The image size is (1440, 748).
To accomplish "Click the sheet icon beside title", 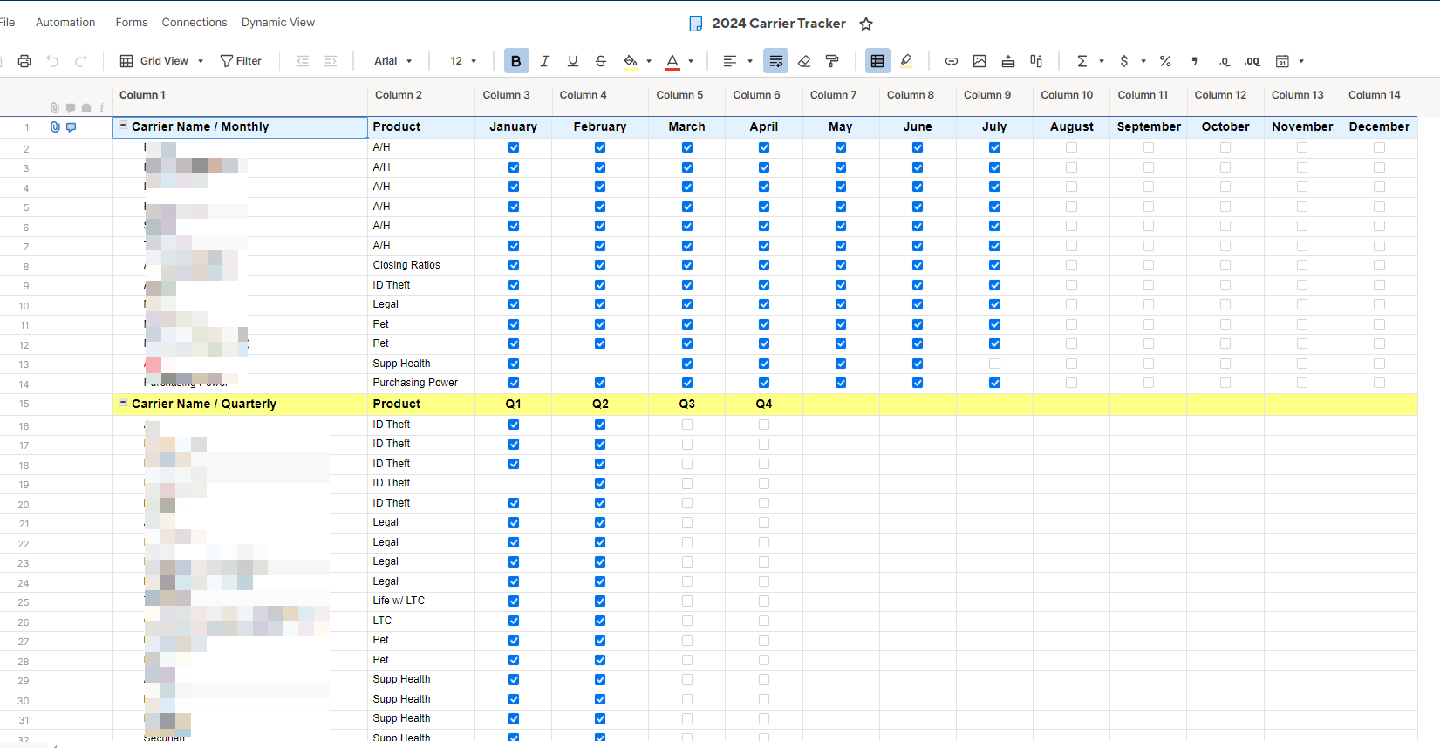I will [696, 24].
